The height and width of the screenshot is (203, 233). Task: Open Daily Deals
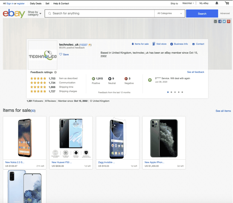36,3
